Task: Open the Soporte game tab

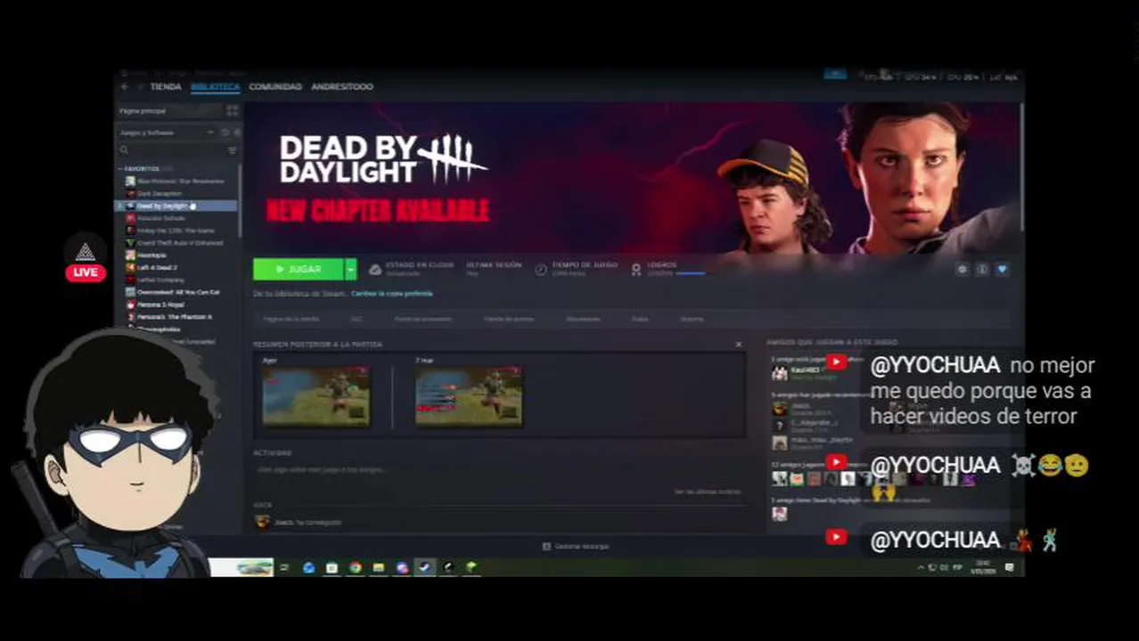Action: point(692,319)
